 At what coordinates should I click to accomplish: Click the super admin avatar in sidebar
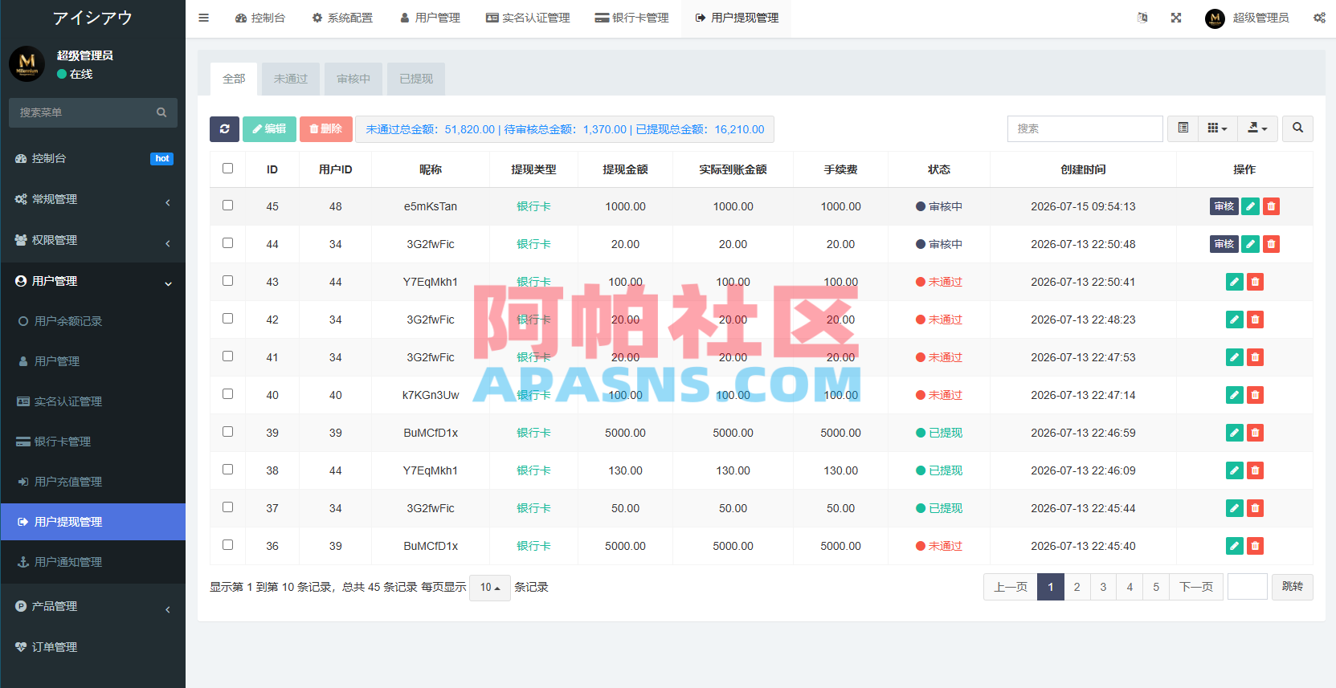(27, 63)
